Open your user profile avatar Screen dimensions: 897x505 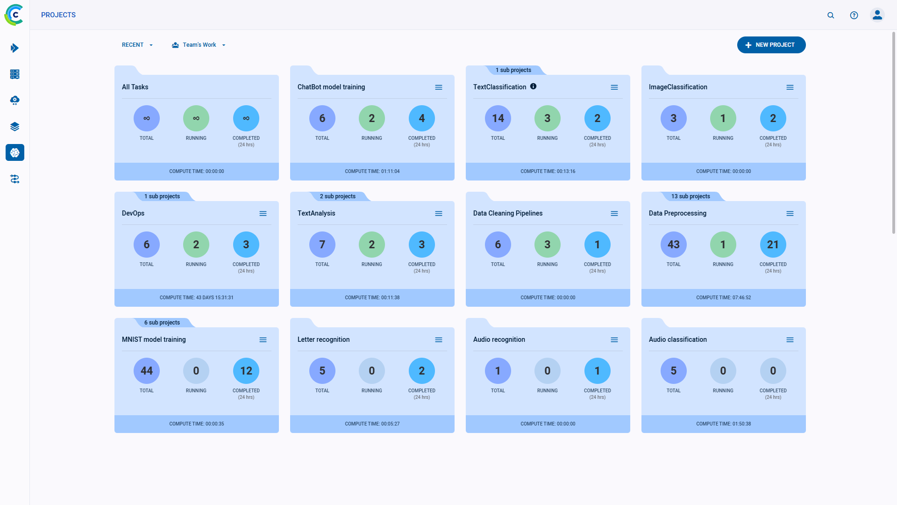pyautogui.click(x=877, y=14)
